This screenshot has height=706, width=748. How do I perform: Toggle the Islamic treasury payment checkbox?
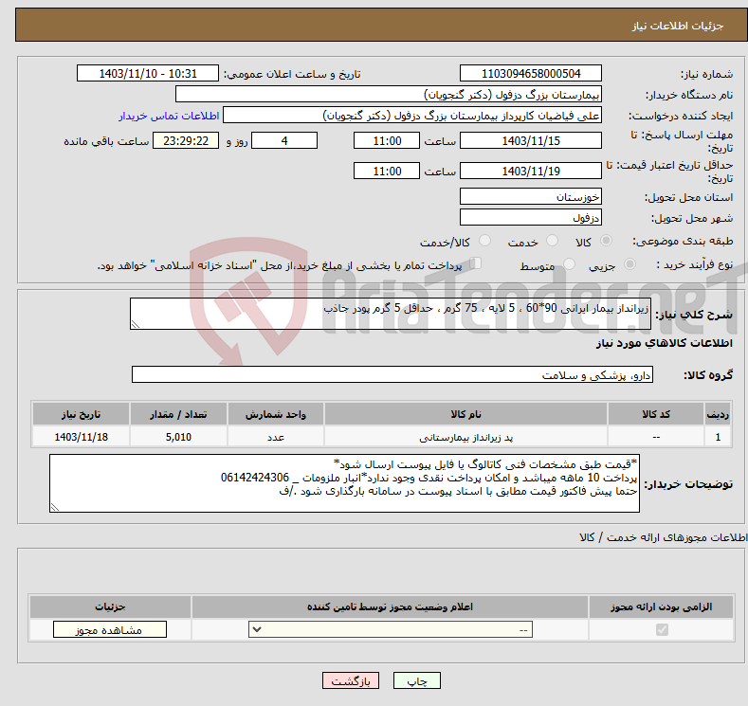[476, 264]
